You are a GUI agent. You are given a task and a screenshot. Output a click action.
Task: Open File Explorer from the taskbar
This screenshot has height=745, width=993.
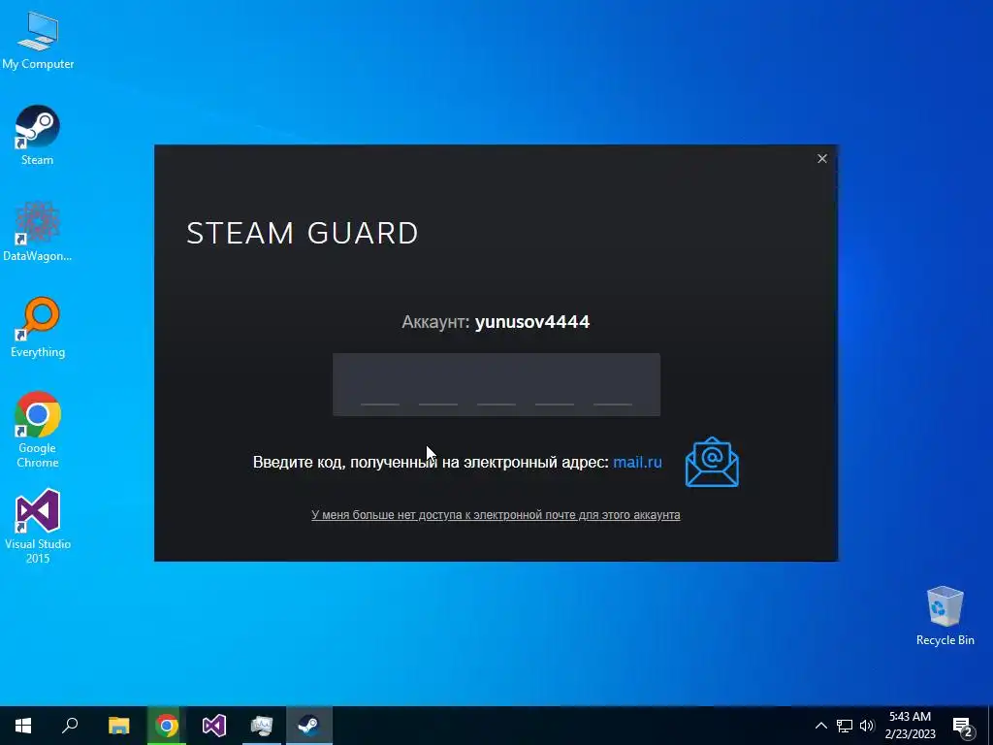pyautogui.click(x=118, y=726)
